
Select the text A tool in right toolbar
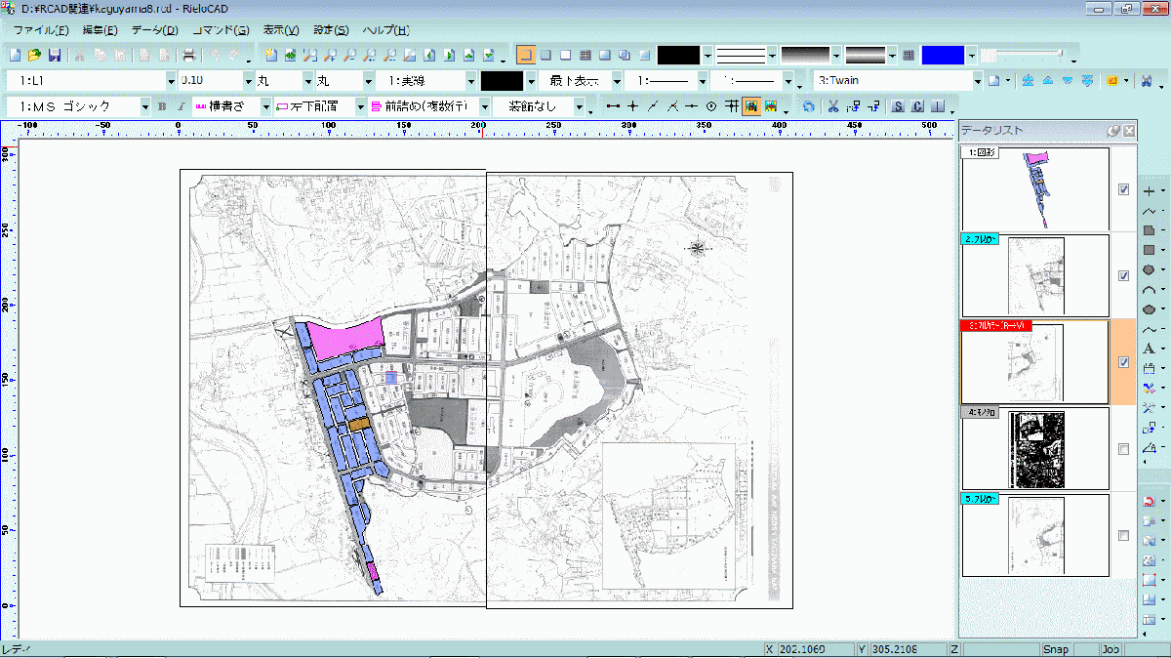1150,349
